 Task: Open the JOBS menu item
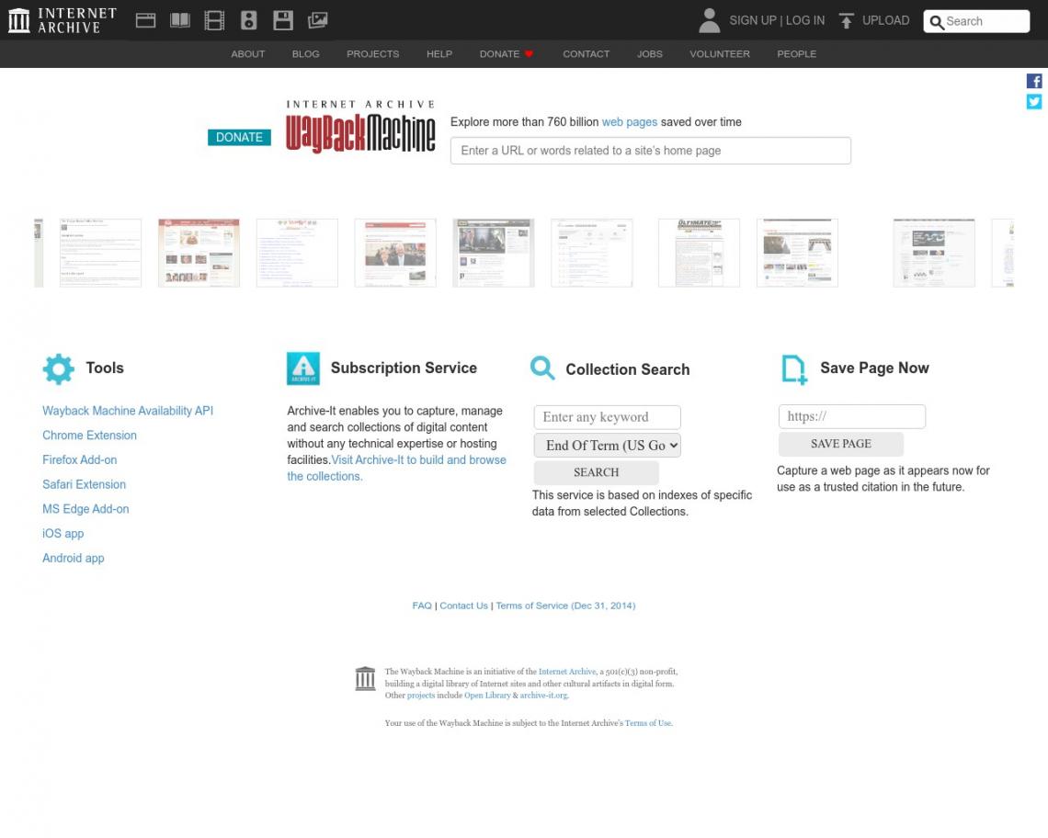tap(650, 54)
